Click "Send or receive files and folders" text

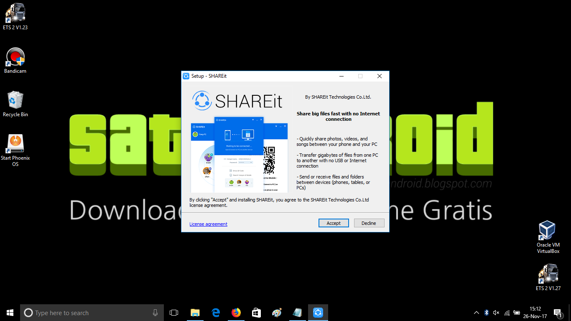click(x=333, y=182)
